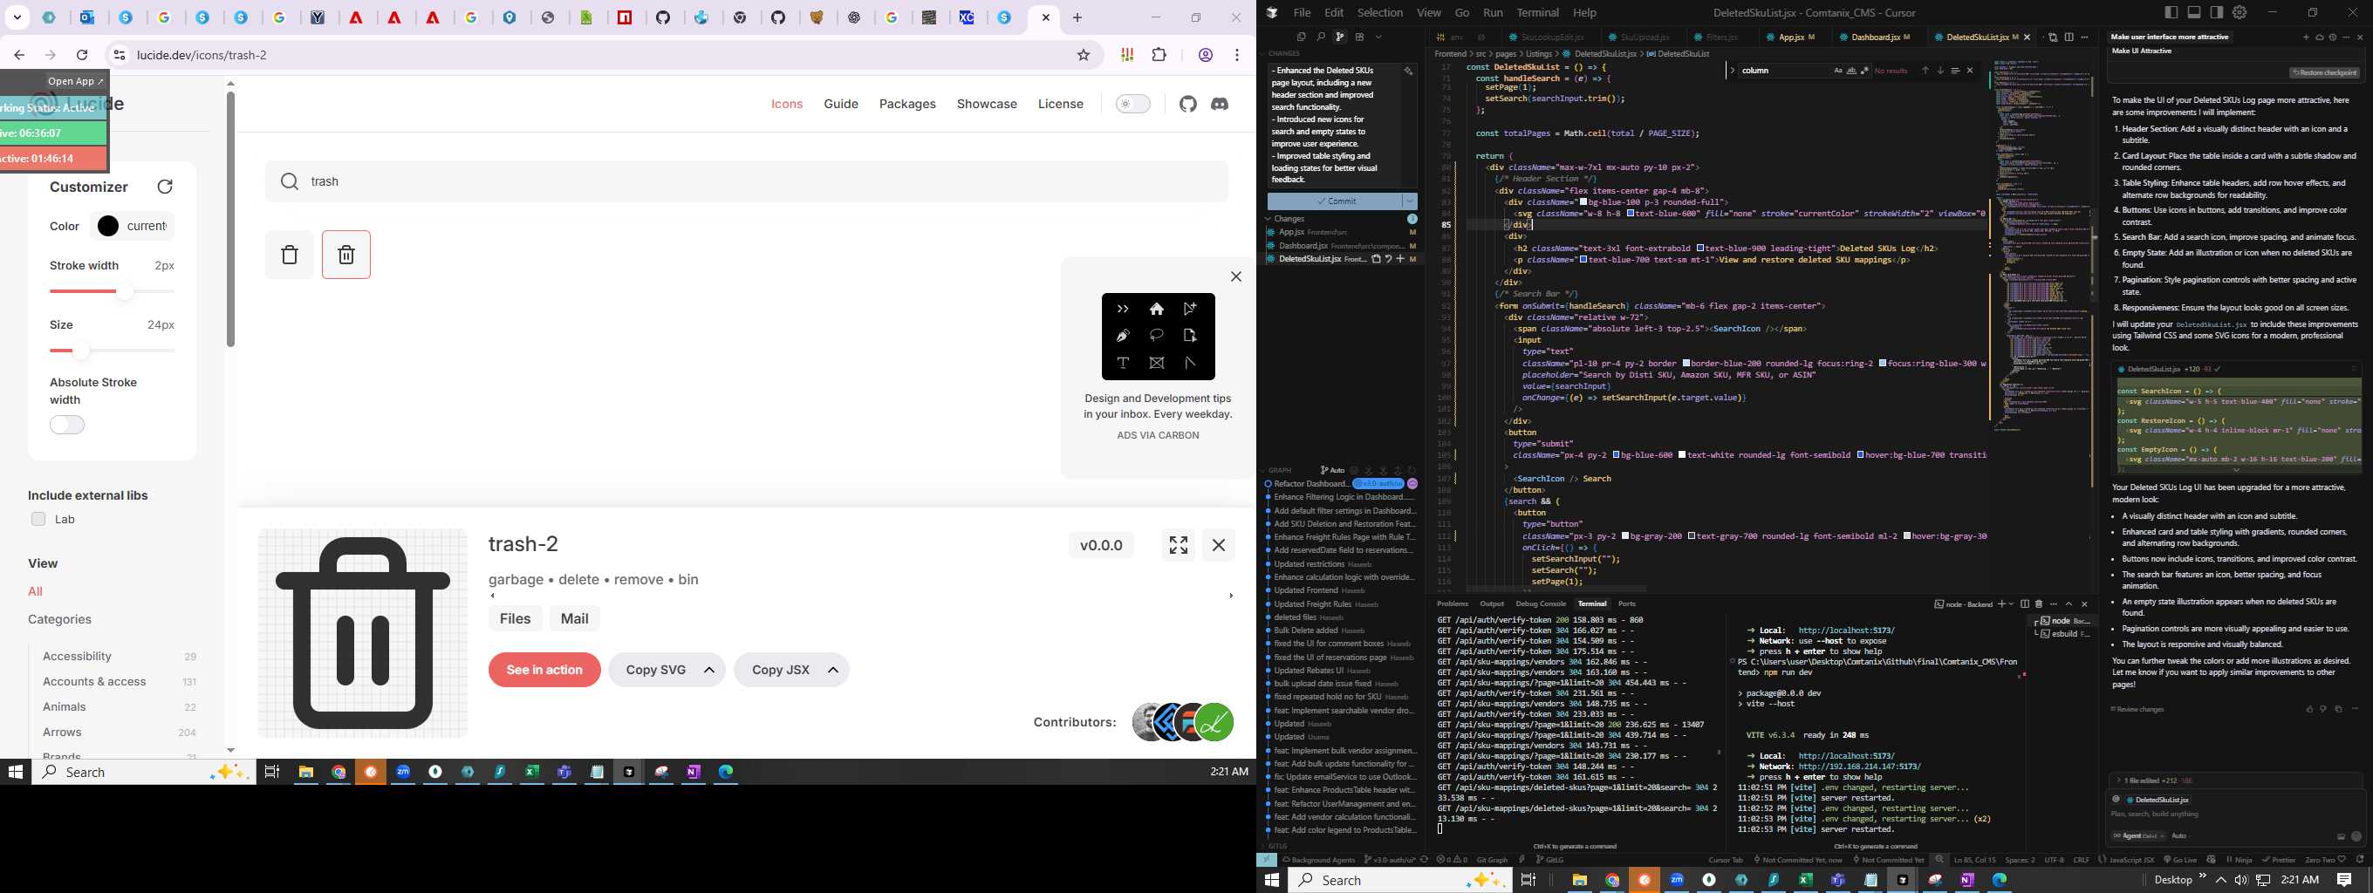Image resolution: width=2373 pixels, height=893 pixels.
Task: Open the Terminal menu in the Cursor menu bar
Action: (x=1537, y=13)
